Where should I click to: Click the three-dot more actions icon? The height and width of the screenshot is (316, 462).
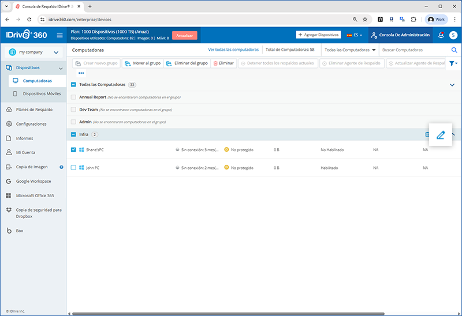click(x=81, y=73)
